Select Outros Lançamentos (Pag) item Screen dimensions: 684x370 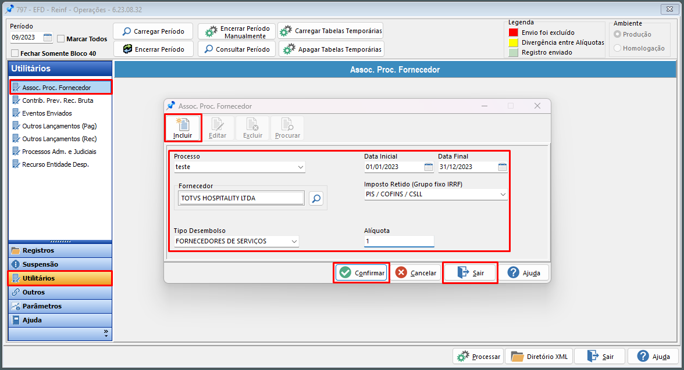60,126
